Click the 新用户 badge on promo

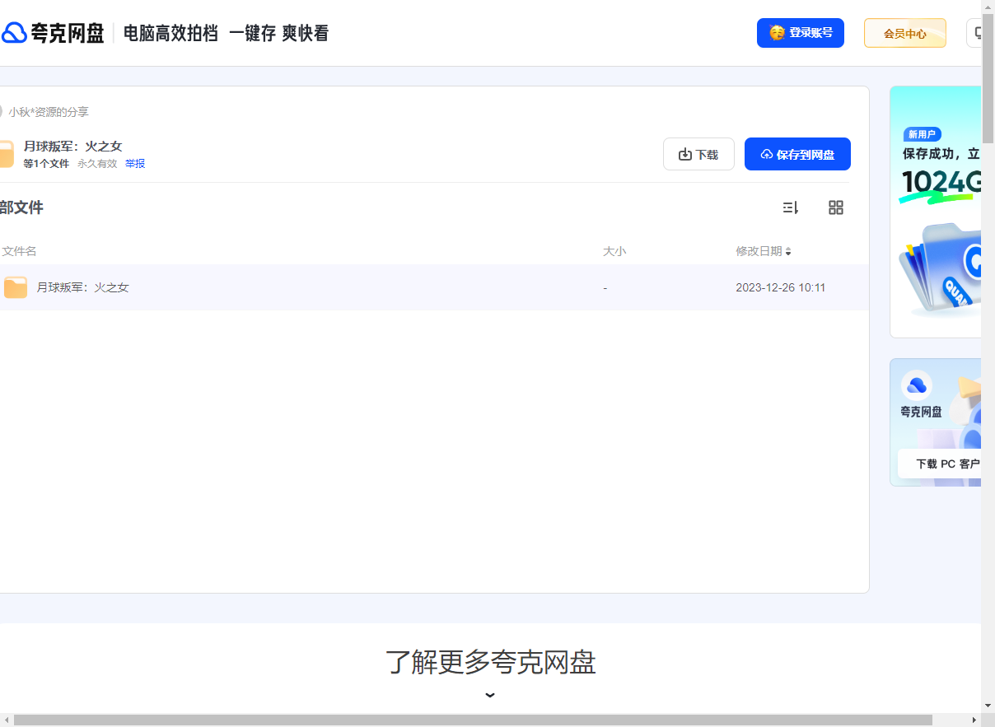point(923,134)
